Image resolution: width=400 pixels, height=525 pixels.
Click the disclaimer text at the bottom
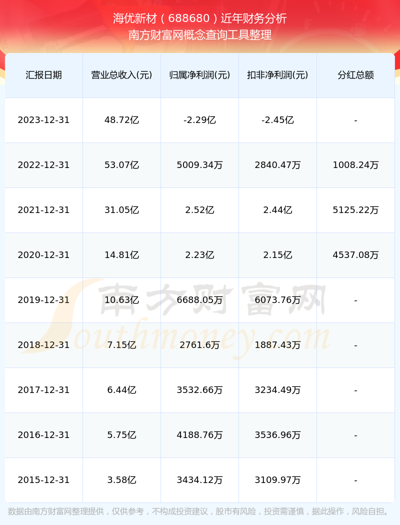click(x=200, y=511)
